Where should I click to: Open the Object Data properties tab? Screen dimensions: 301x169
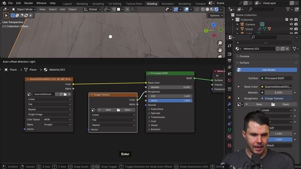[x=230, y=131]
